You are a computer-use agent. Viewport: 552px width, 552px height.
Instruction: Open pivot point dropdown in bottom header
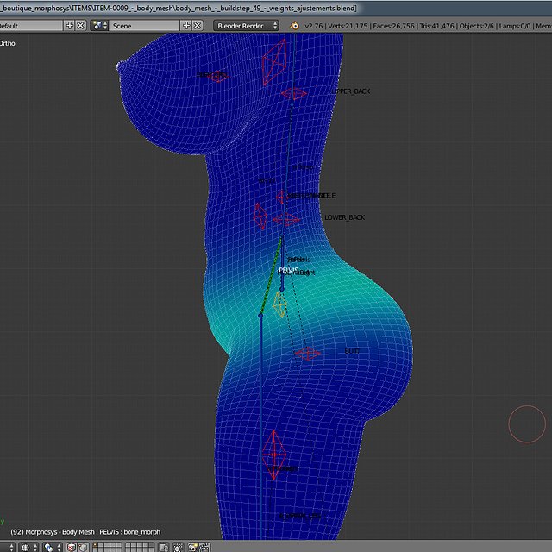pyautogui.click(x=52, y=547)
